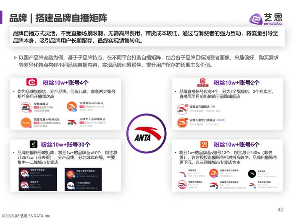294x220 pixels.
Task: Click the 安踏体育礼旗店 avatar
Action: (252, 185)
